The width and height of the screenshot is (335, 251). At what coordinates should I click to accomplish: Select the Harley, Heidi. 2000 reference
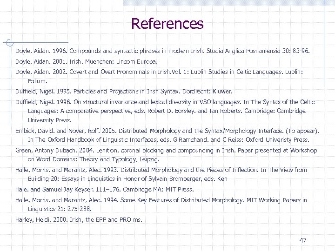[x=79, y=219]
